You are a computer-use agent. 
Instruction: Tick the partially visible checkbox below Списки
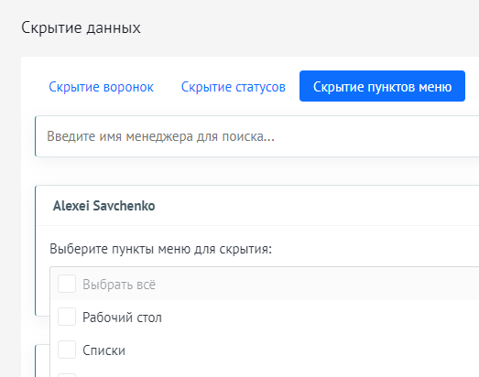click(x=67, y=375)
